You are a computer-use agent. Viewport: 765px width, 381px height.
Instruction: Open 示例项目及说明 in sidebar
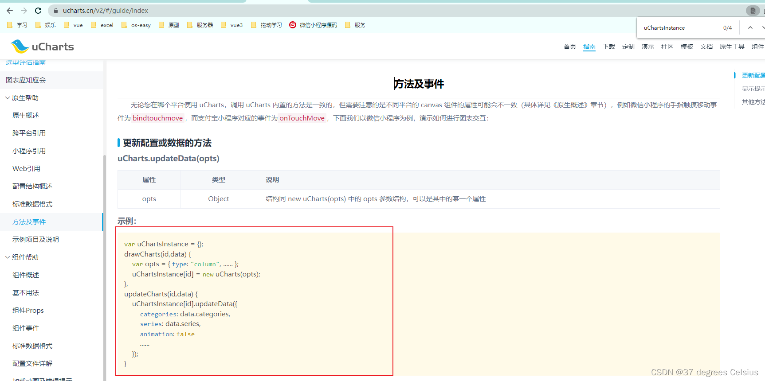coord(35,239)
